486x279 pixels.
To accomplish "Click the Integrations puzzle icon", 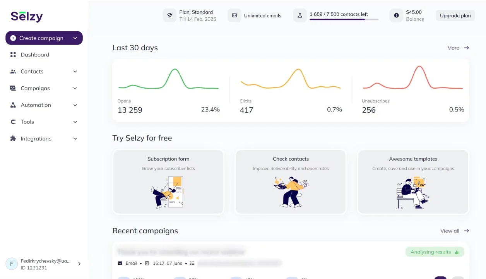I will click(13, 139).
